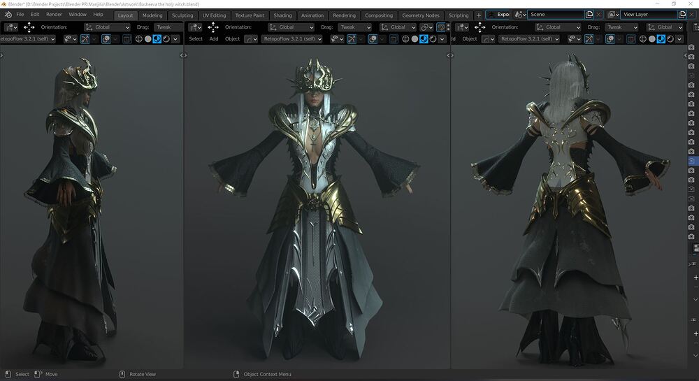
Task: Click the Expo button in top bar
Action: 498,14
